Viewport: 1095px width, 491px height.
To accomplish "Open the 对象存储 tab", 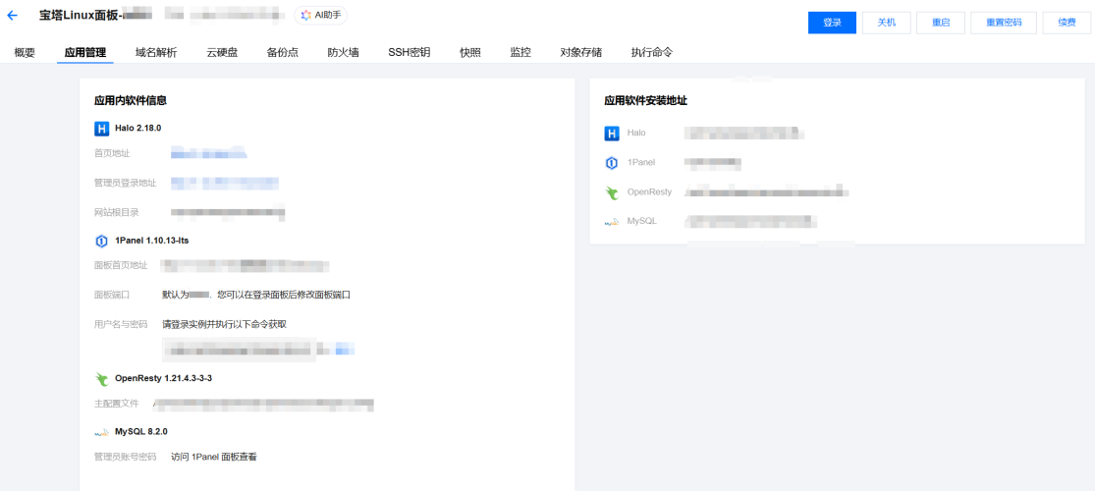I will click(x=581, y=52).
